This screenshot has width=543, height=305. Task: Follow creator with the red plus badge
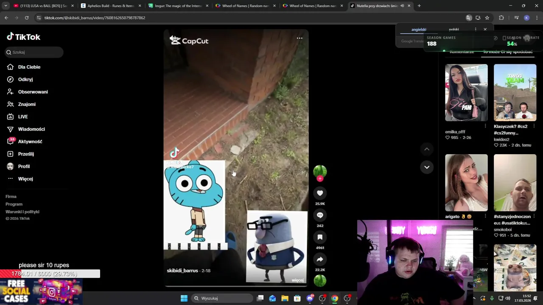pos(320,179)
